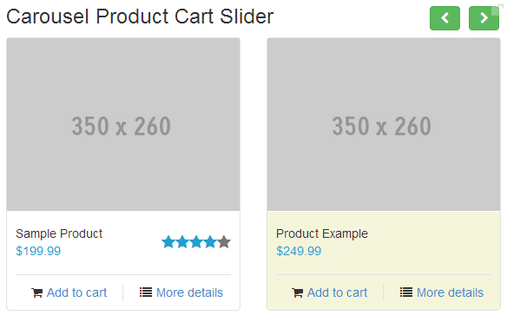Add Product Example to cart via text link
Screen dimensions: 507x322
pos(337,292)
